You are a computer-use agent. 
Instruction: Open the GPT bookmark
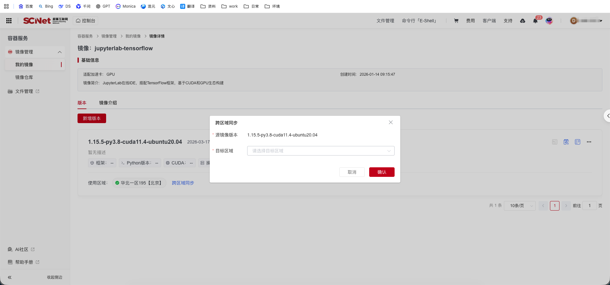(103, 6)
